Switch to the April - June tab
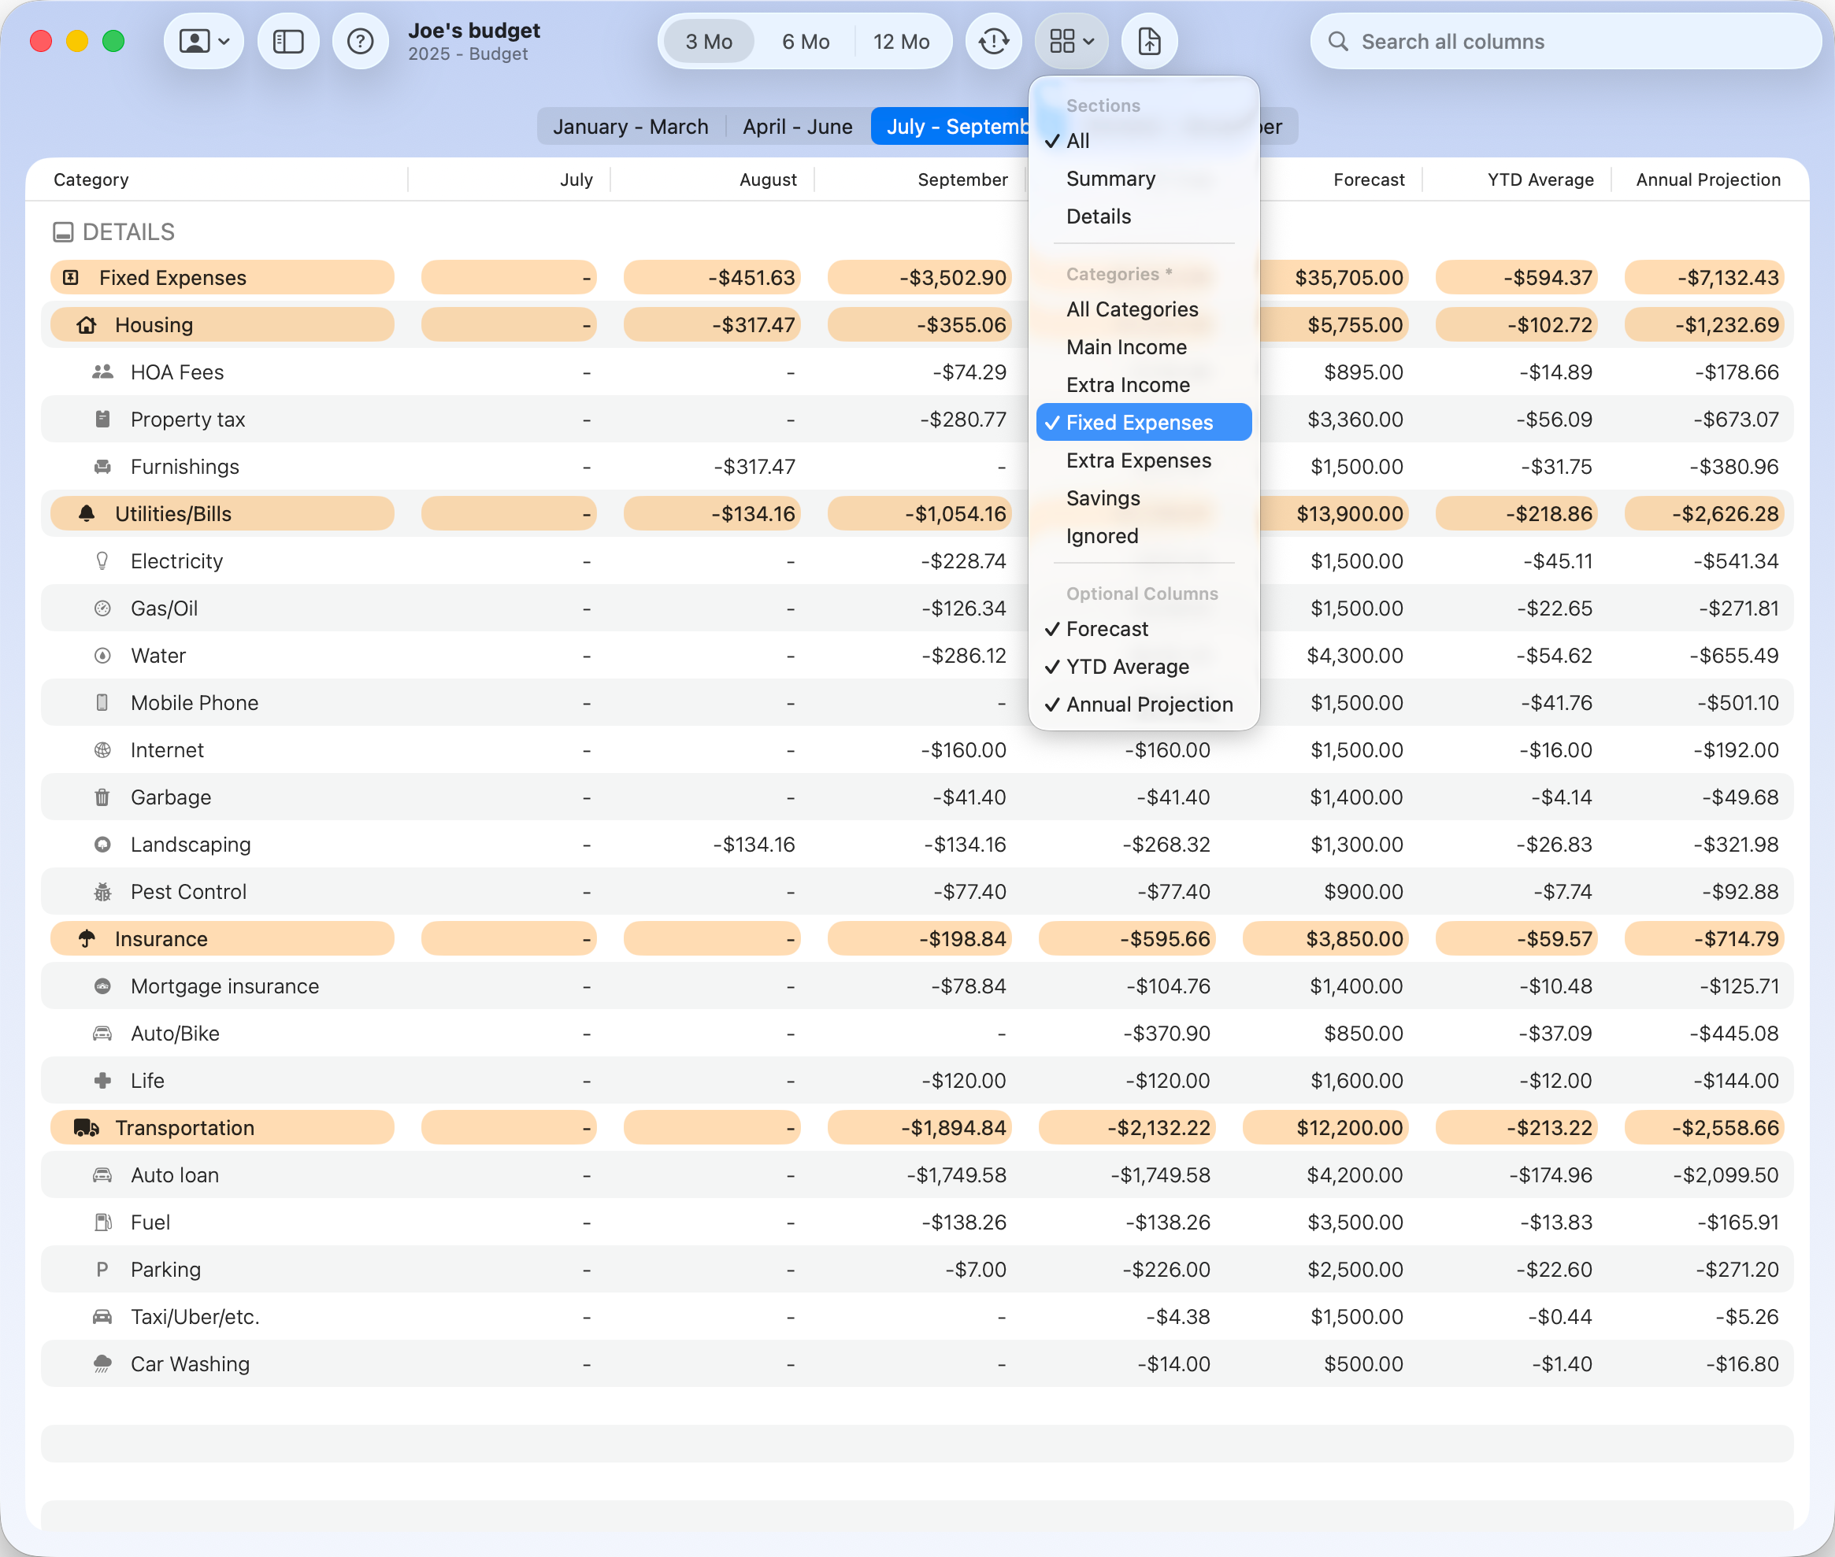 (798, 127)
